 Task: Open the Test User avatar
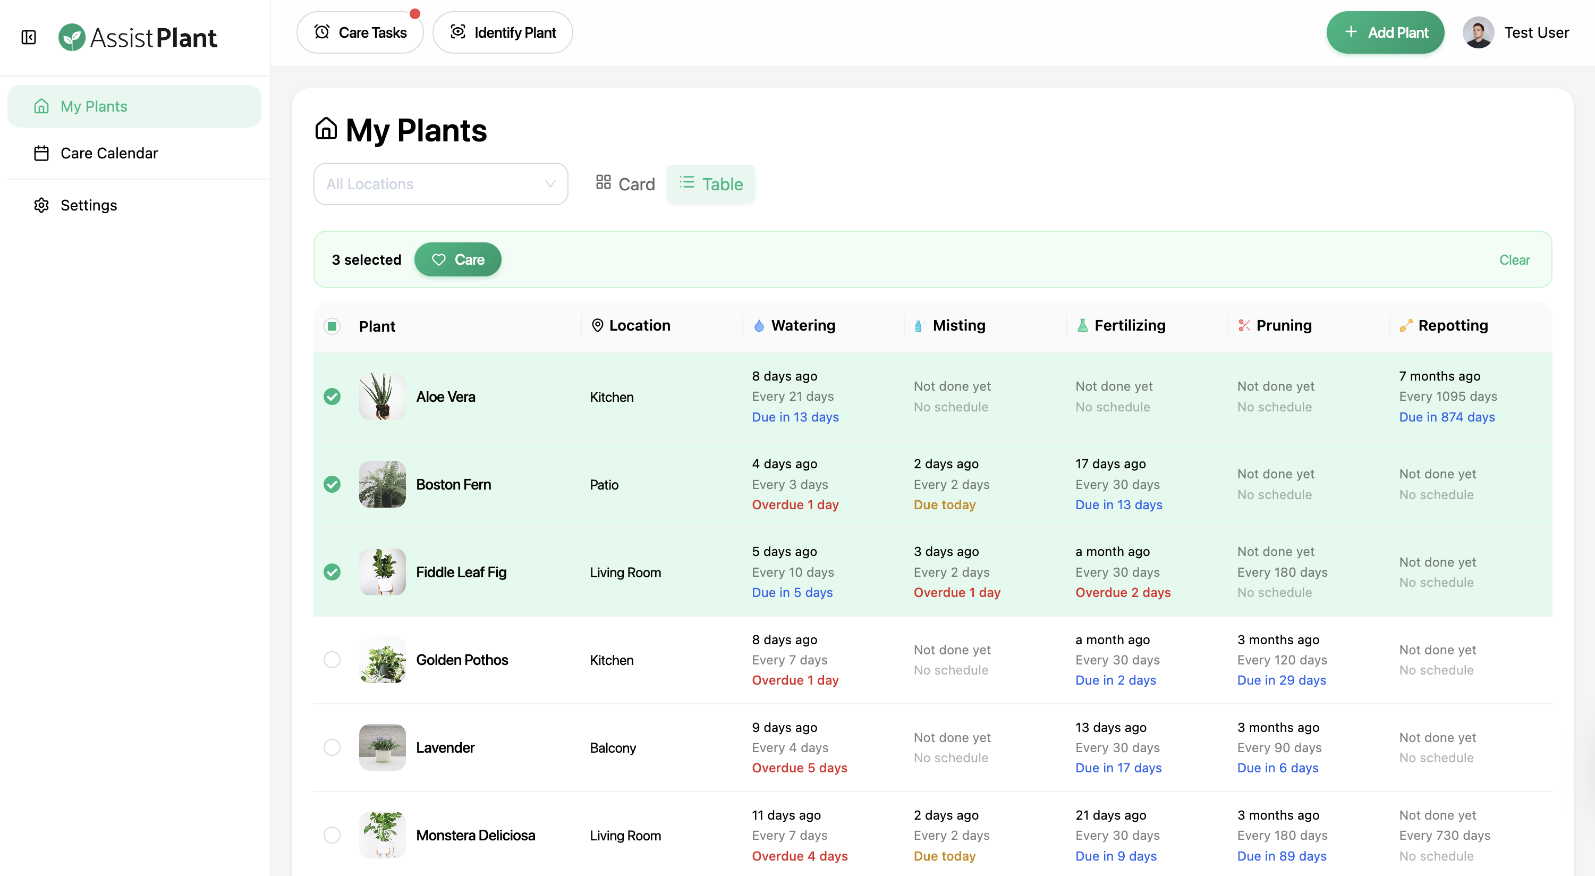point(1478,32)
